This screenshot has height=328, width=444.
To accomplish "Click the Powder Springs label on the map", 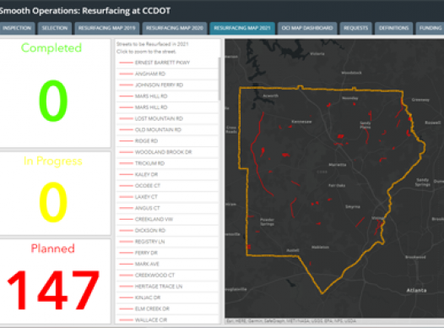I will (267, 221).
